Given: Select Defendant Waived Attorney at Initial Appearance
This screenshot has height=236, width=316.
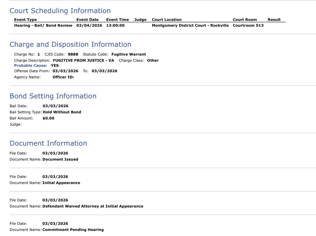Looking at the screenshot, I should pyautogui.click(x=93, y=206).
